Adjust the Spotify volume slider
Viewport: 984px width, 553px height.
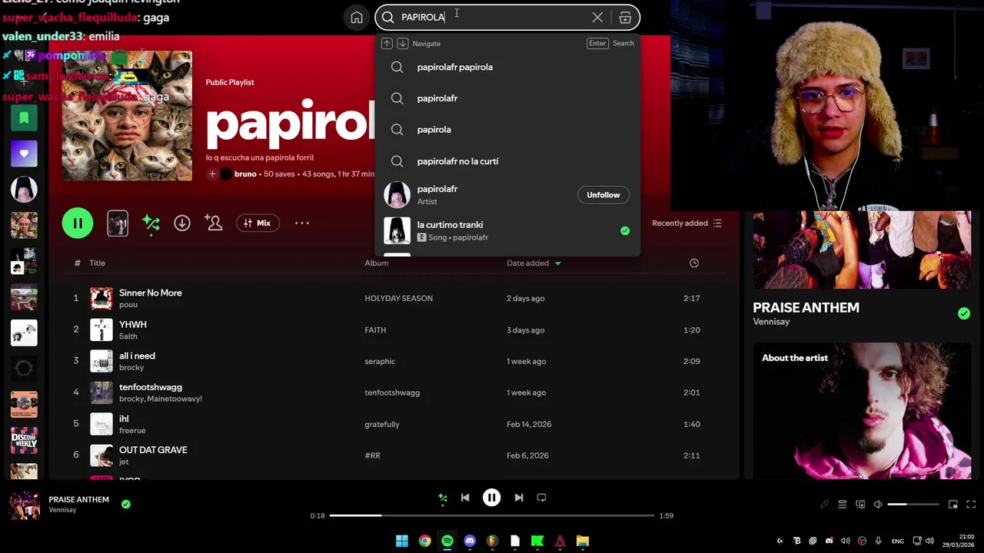(913, 505)
